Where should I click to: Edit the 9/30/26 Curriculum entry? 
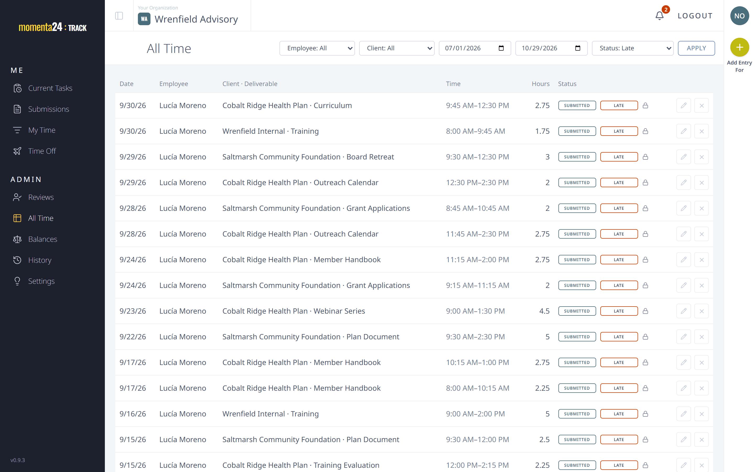tap(683, 105)
